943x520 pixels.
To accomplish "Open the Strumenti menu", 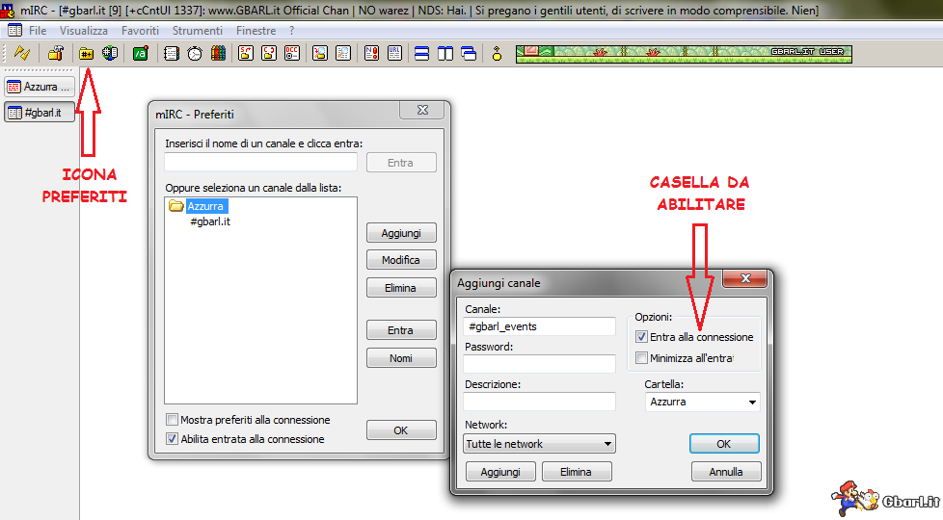I will [198, 31].
